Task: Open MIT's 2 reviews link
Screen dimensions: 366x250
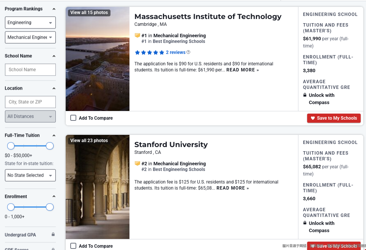Action: (x=175, y=52)
